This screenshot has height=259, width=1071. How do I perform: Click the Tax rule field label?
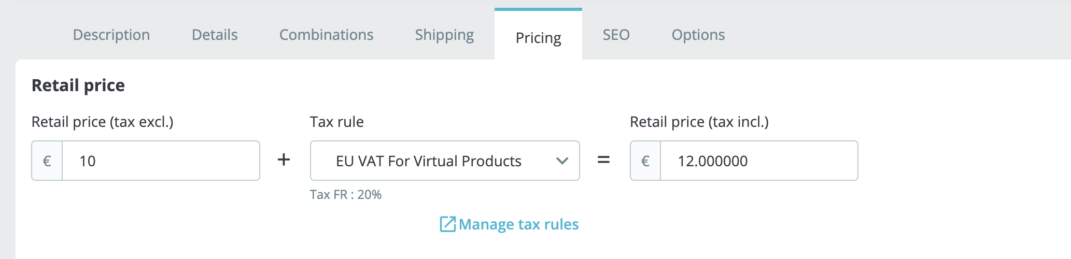[337, 122]
